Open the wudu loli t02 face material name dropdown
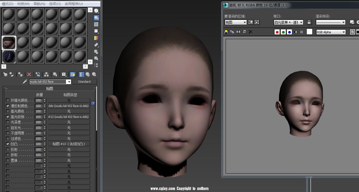This screenshot has height=192, width=359. [x=69, y=82]
